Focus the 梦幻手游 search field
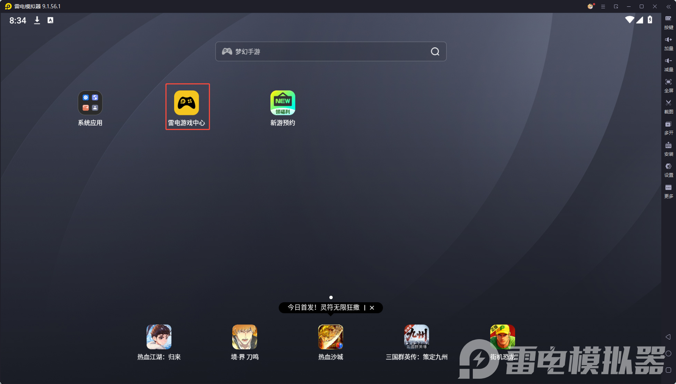This screenshot has width=676, height=384. (x=331, y=52)
